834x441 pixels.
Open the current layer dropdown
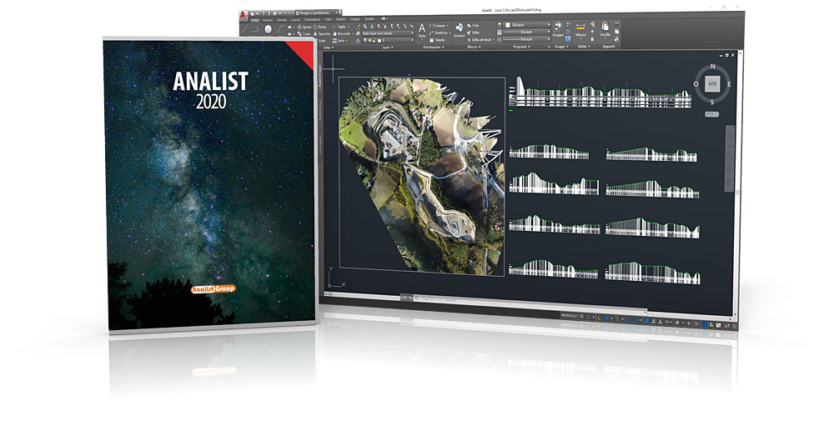click(x=388, y=41)
